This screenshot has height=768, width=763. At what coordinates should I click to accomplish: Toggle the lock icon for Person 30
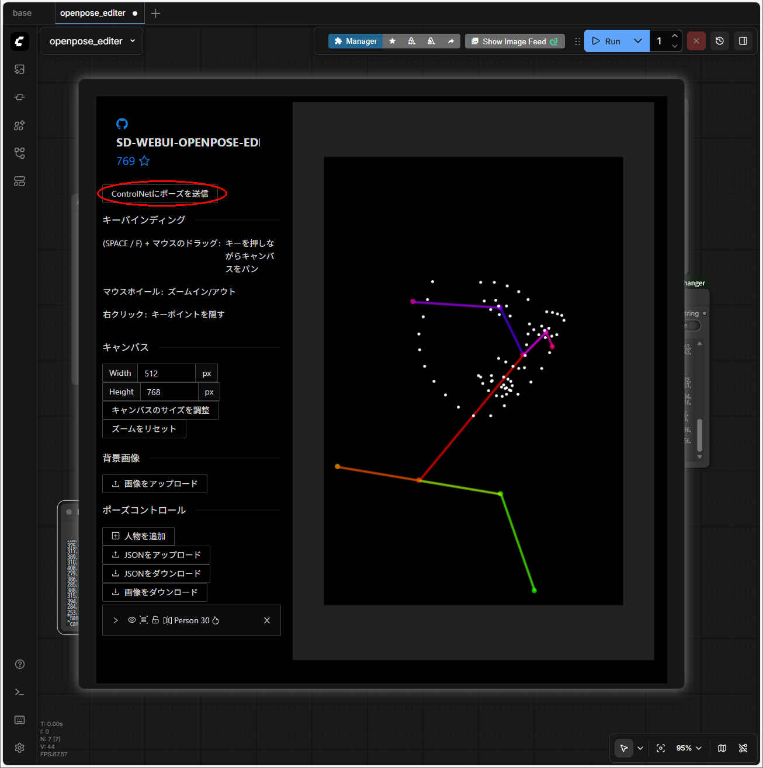155,620
